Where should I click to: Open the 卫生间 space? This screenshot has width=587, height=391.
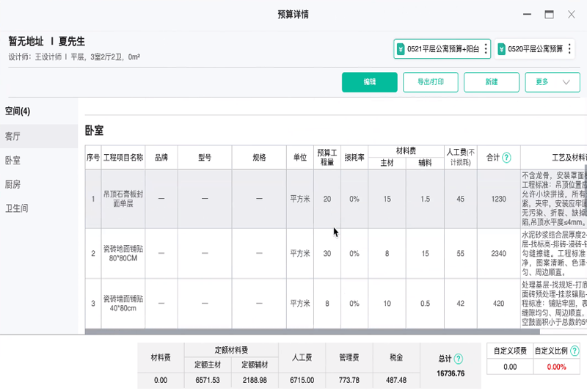point(17,208)
